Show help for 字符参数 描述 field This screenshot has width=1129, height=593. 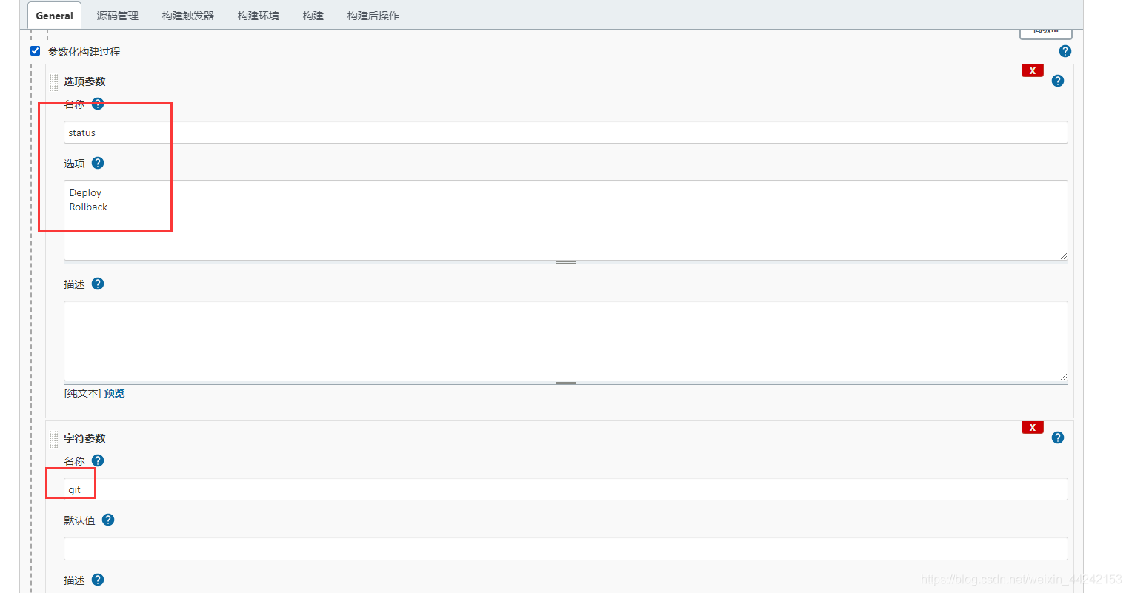(98, 580)
